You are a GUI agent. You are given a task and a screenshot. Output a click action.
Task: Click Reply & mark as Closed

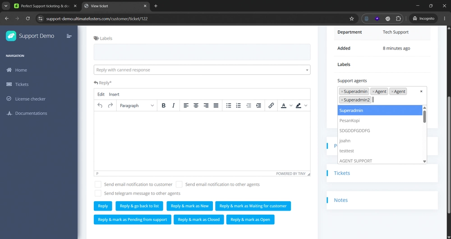pos(198,220)
